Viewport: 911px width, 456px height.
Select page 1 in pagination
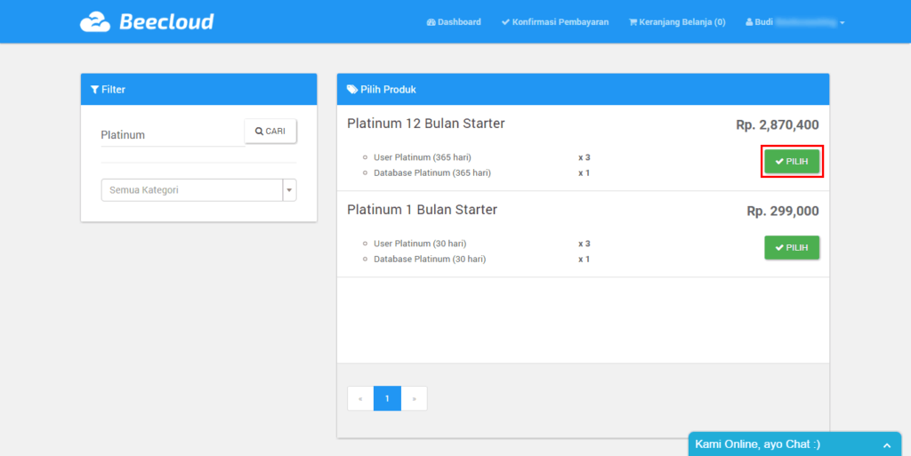click(387, 398)
